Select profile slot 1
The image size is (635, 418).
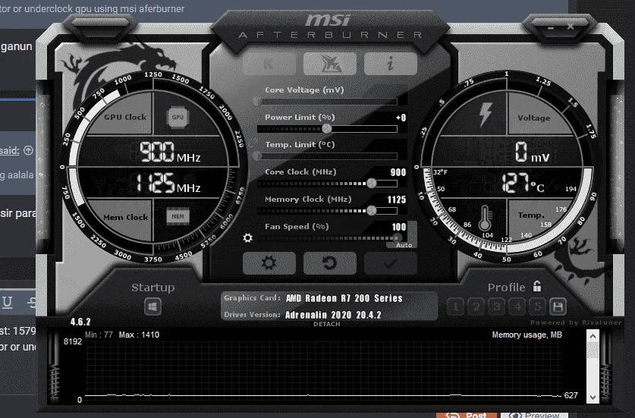(456, 306)
